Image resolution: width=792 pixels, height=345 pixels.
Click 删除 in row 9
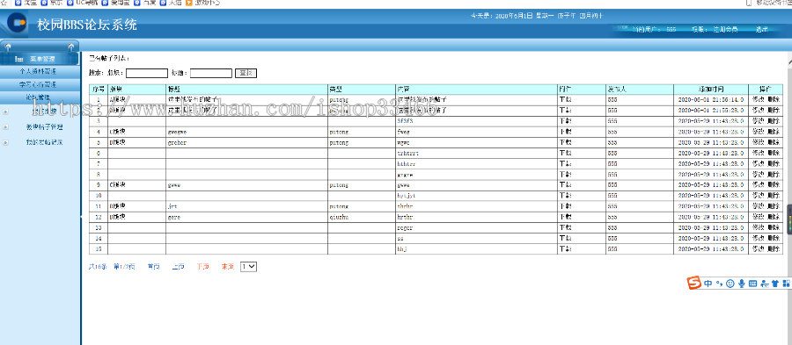(774, 185)
